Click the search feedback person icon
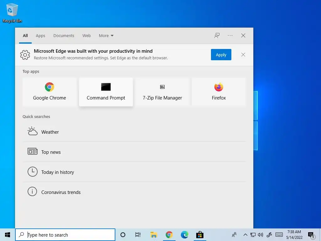 click(217, 35)
